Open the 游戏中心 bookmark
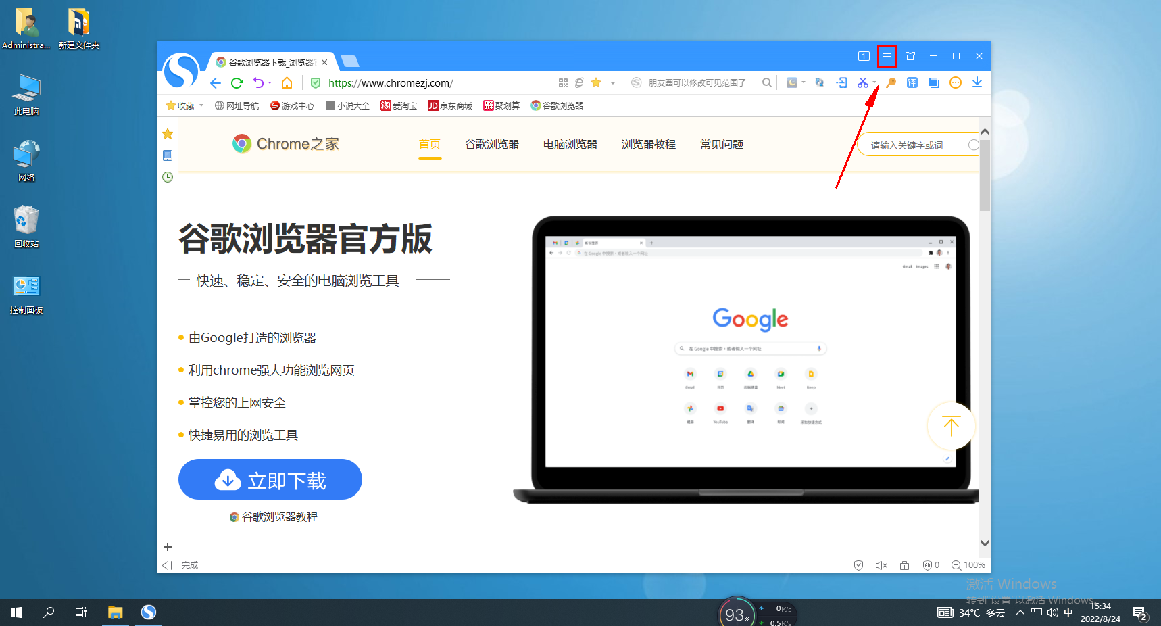 (x=292, y=105)
